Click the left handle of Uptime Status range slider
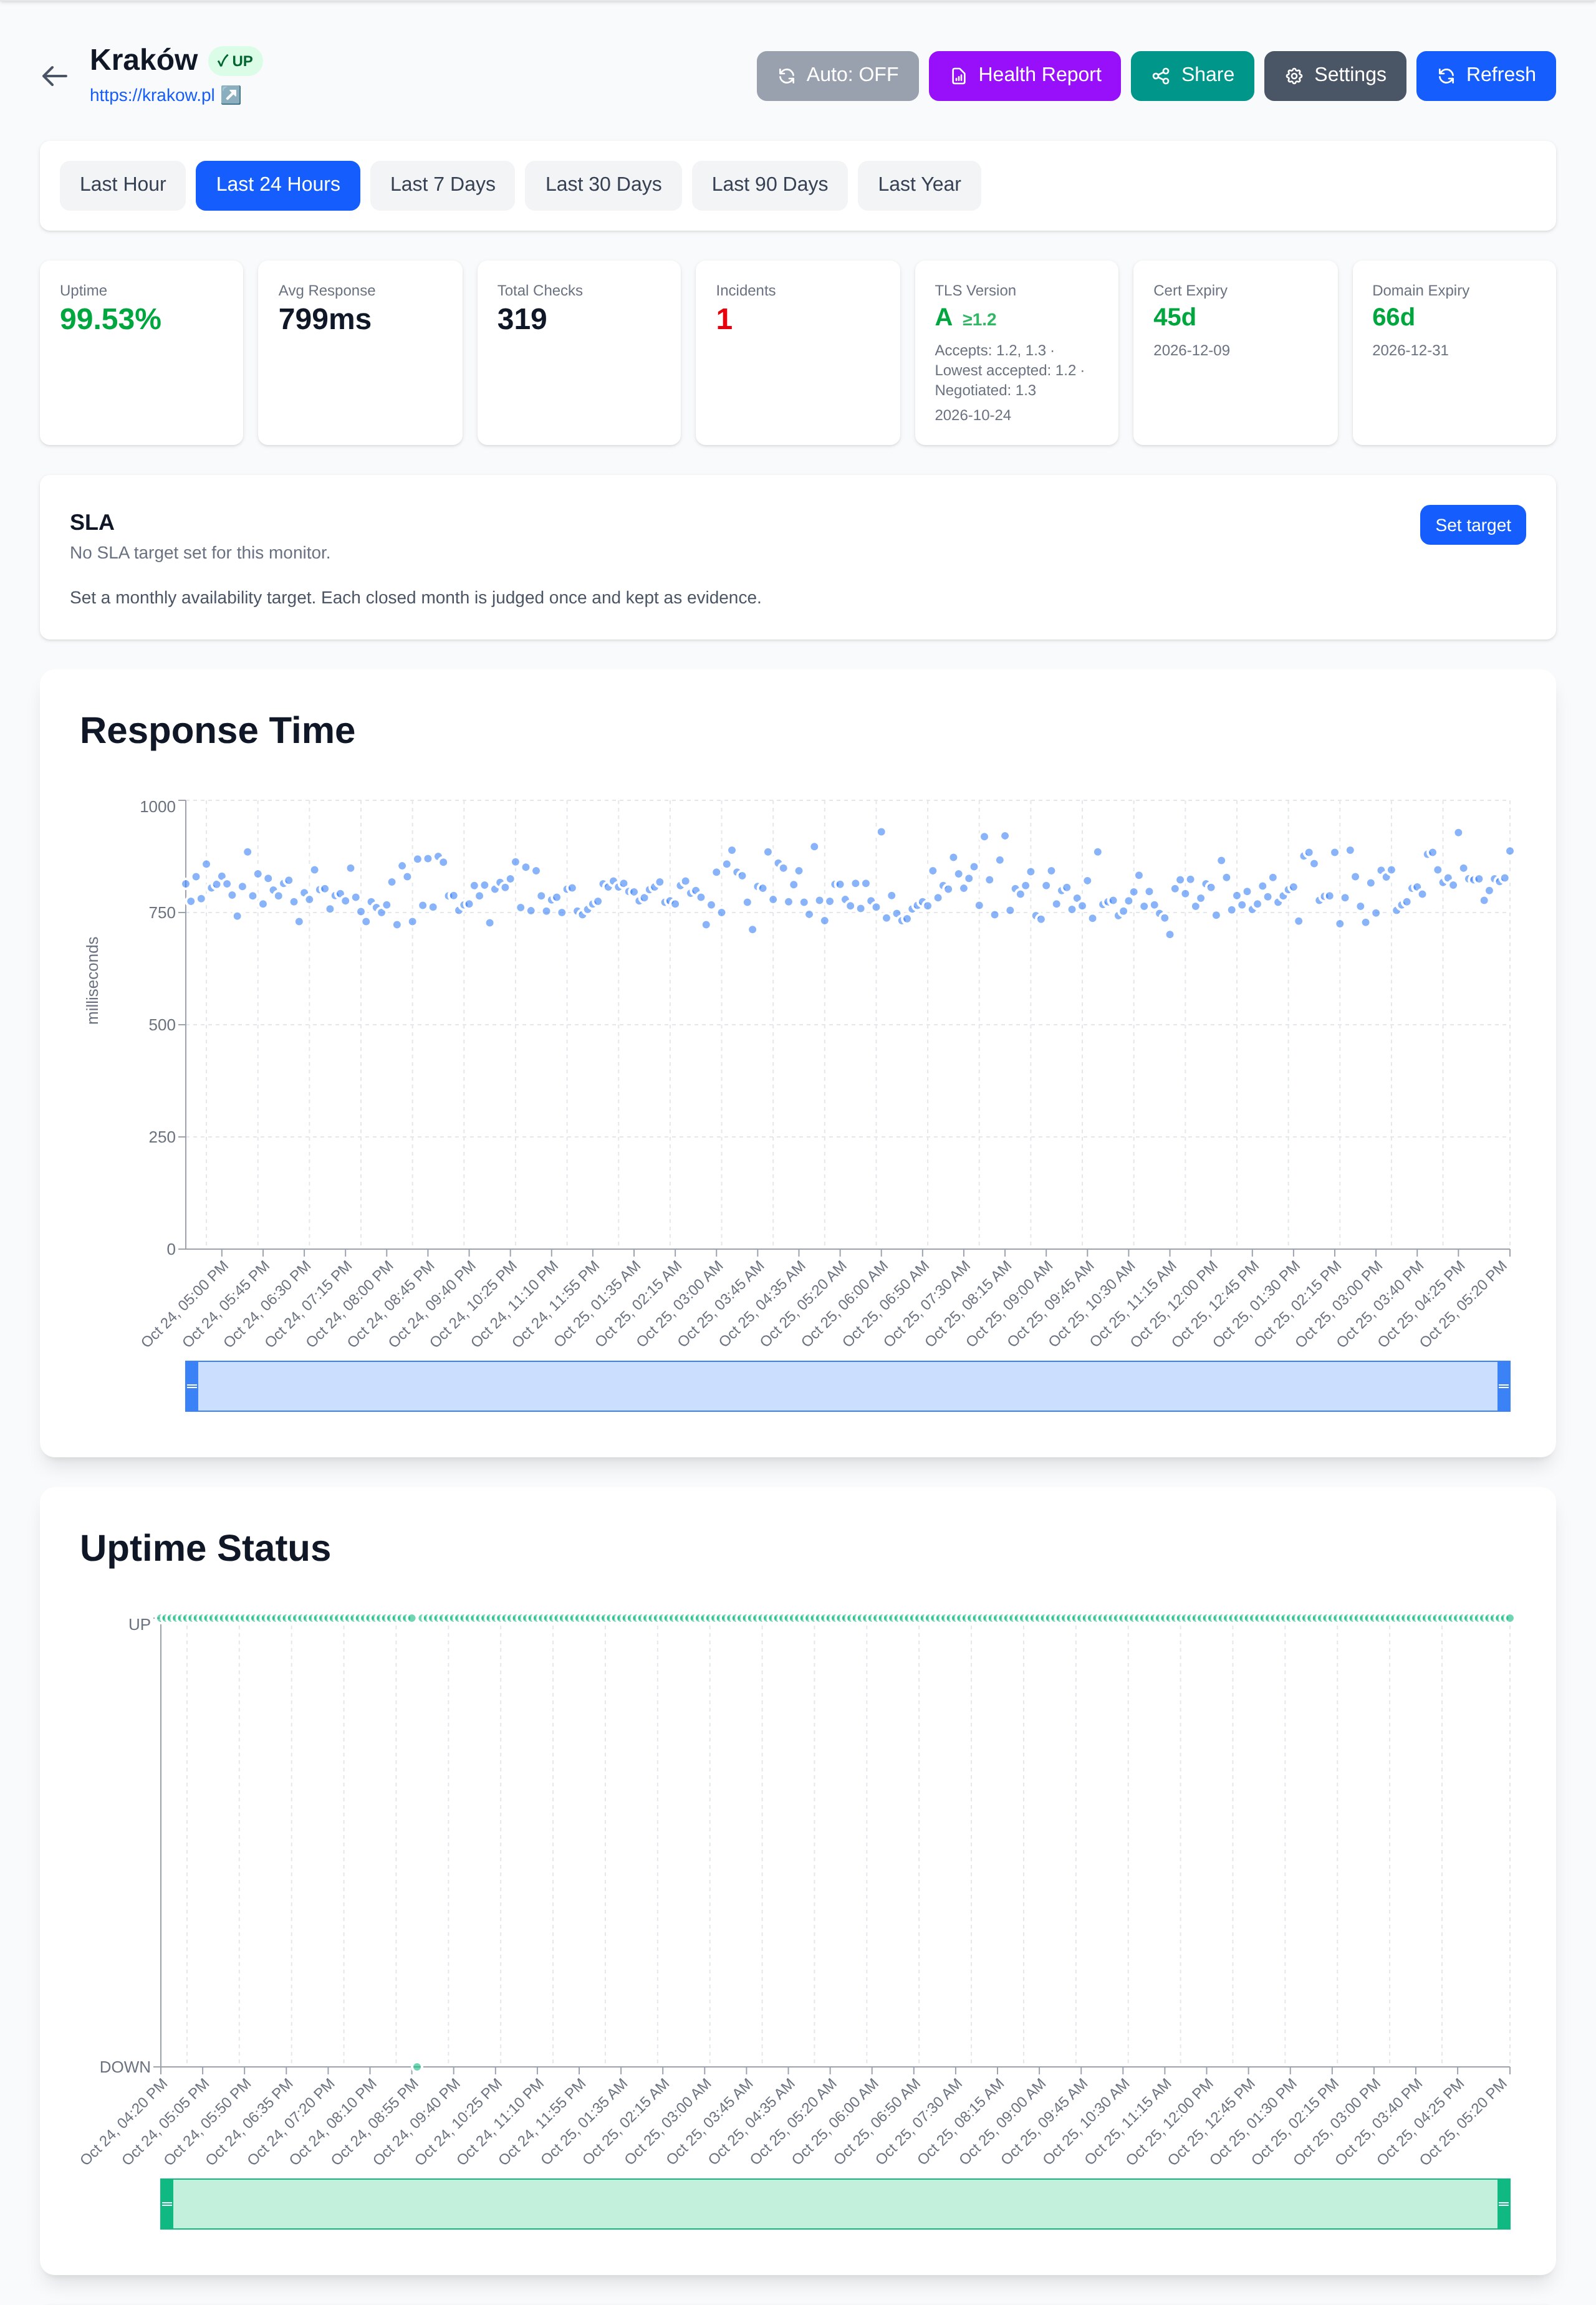 tap(167, 2204)
